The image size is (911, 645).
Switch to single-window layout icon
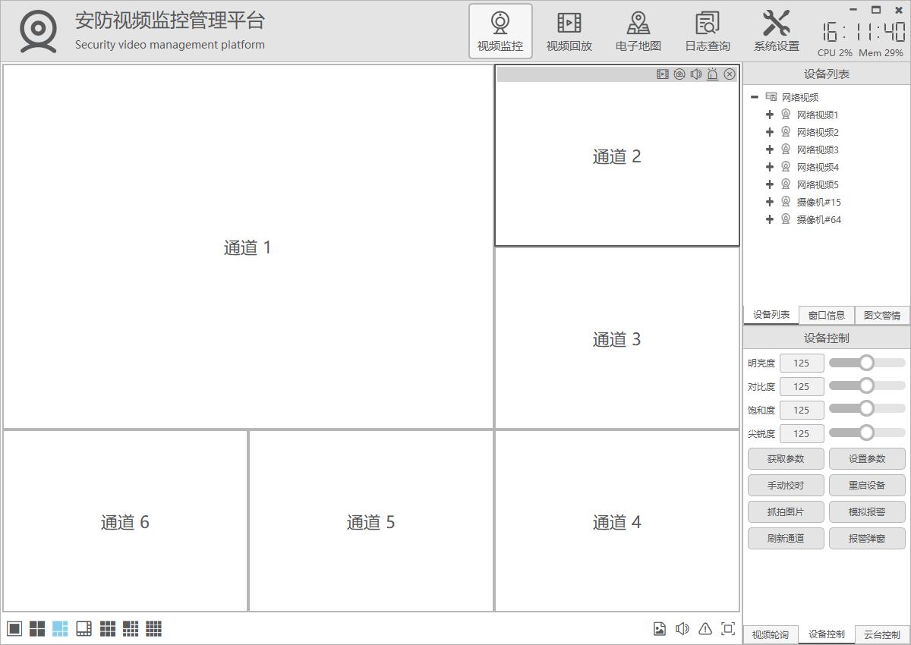pos(14,628)
